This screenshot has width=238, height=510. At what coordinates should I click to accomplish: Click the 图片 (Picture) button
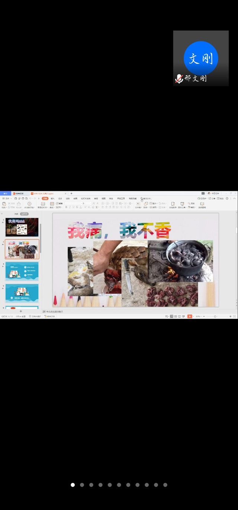click(x=153, y=204)
